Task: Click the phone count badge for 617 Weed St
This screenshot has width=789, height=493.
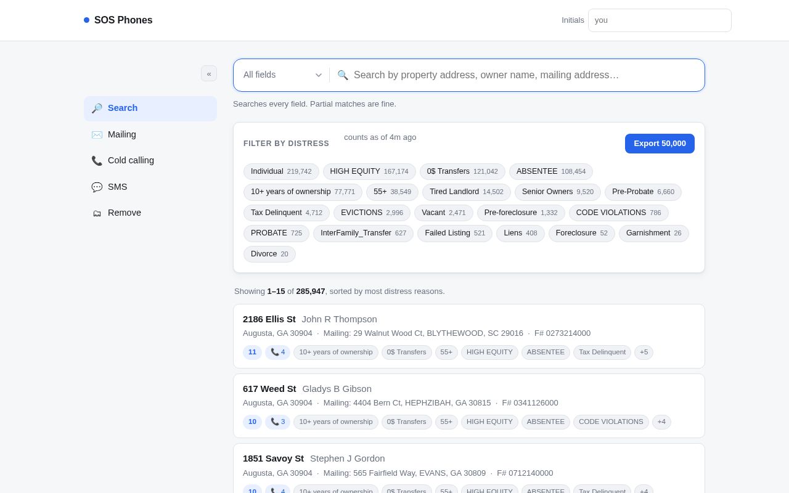Action: click(x=277, y=422)
